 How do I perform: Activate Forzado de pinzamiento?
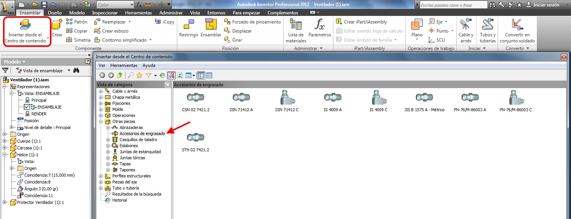(252, 22)
